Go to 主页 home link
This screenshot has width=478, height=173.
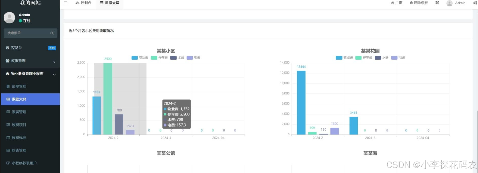(397, 3)
